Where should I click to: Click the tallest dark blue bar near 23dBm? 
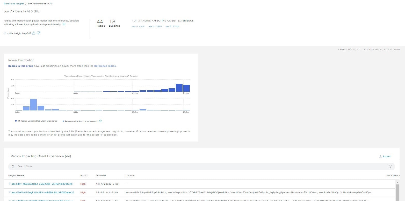(x=179, y=88)
